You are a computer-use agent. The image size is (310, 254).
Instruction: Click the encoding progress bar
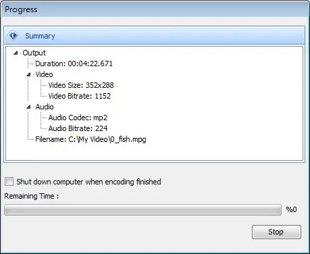[x=143, y=210]
